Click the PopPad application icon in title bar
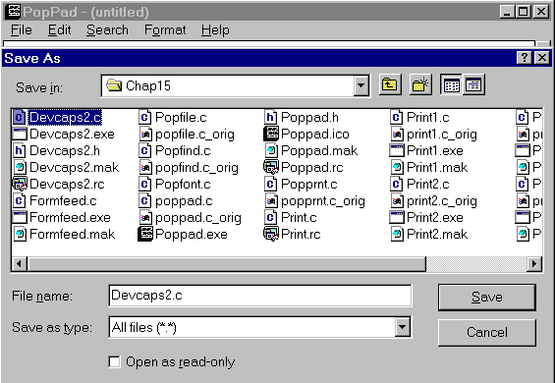 (x=14, y=12)
